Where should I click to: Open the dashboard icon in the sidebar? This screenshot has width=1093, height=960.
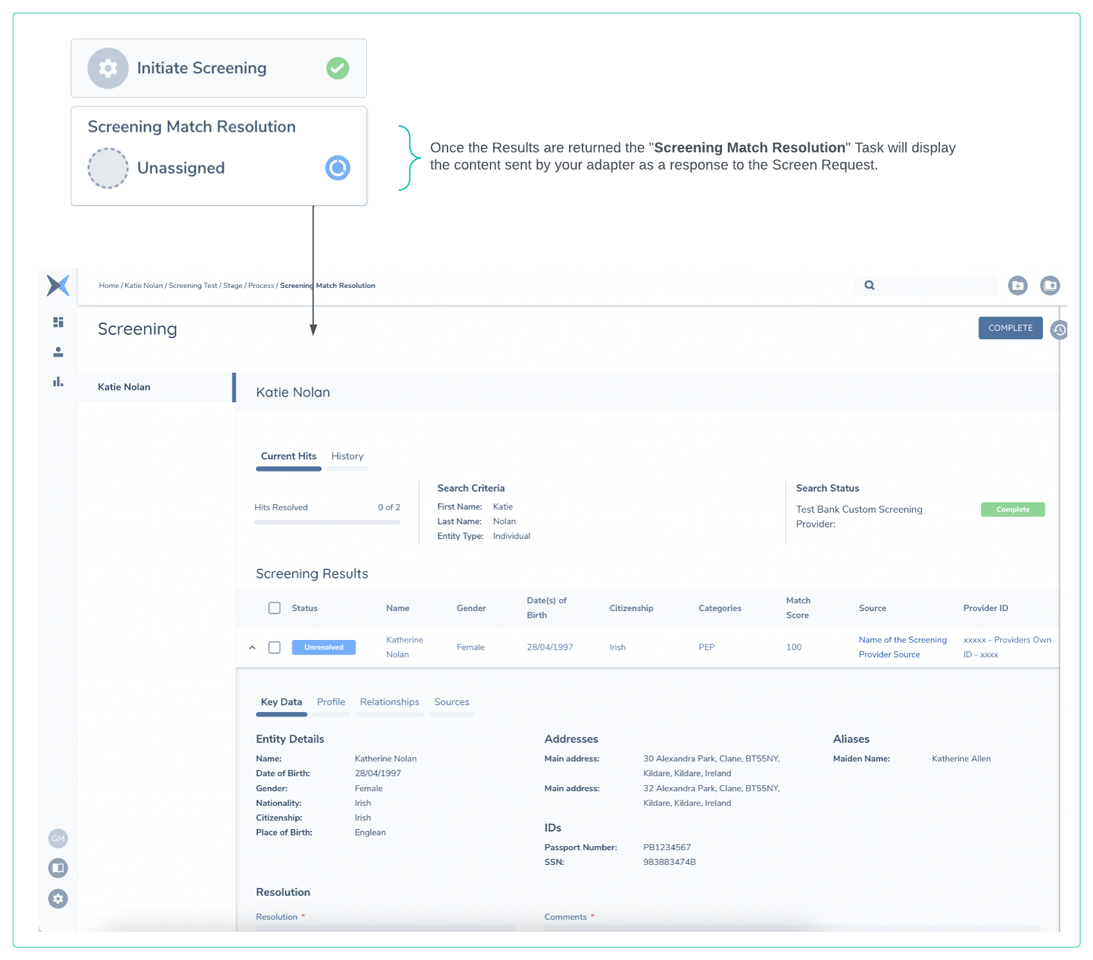[x=58, y=322]
